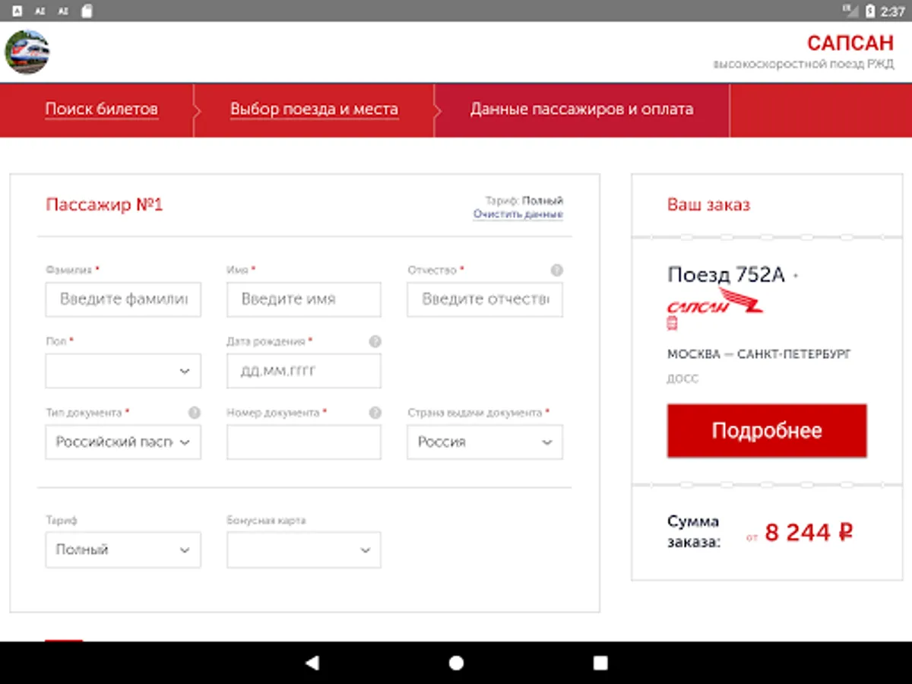
Task: Open Страна выдачи документа dropdown showing Россия
Action: click(x=485, y=442)
